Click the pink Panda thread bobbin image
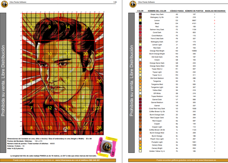This screenshot has height=163, width=228. (107, 147)
